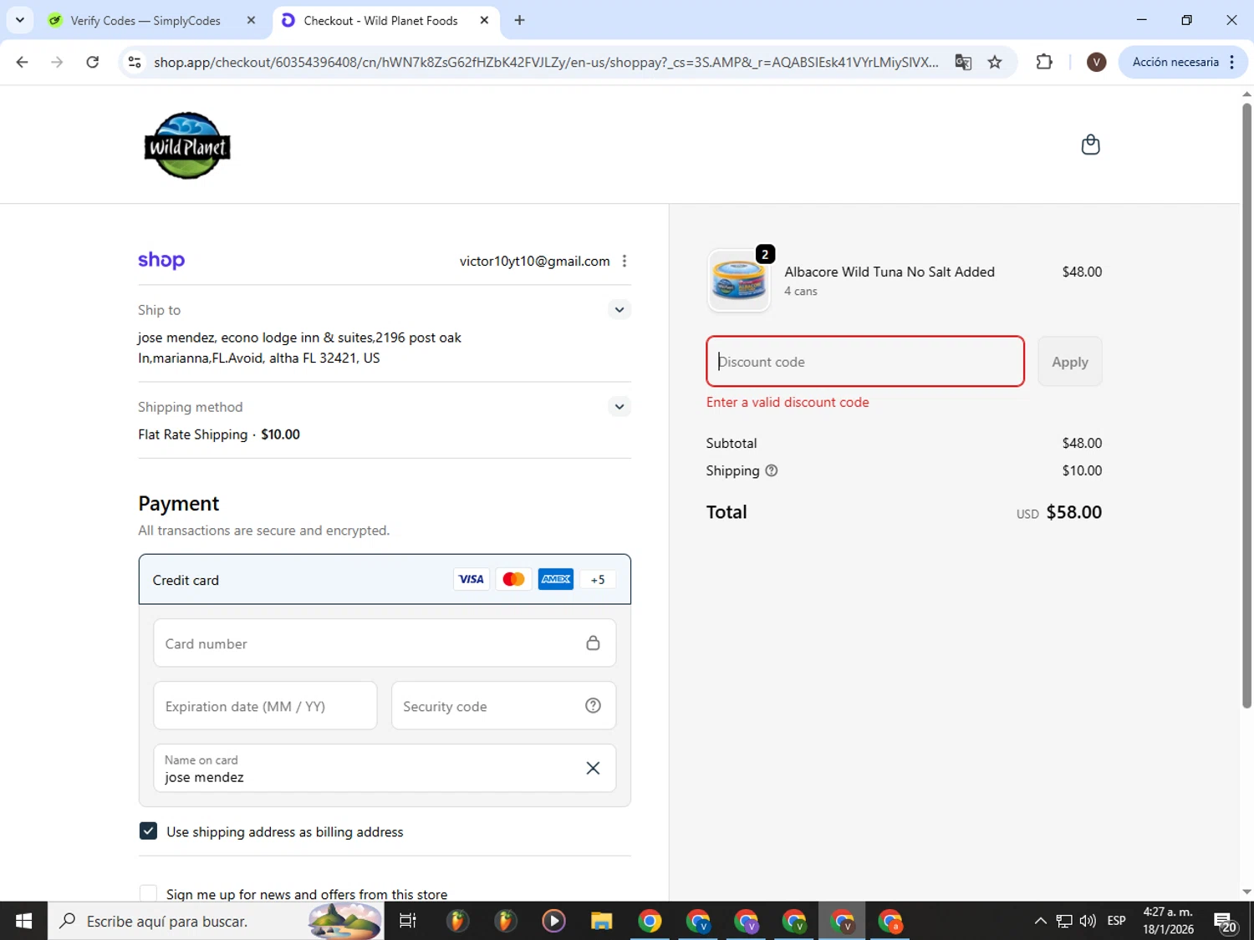The image size is (1254, 940).
Task: Open account options next to victor10yt10@gmail.com
Action: (x=624, y=261)
